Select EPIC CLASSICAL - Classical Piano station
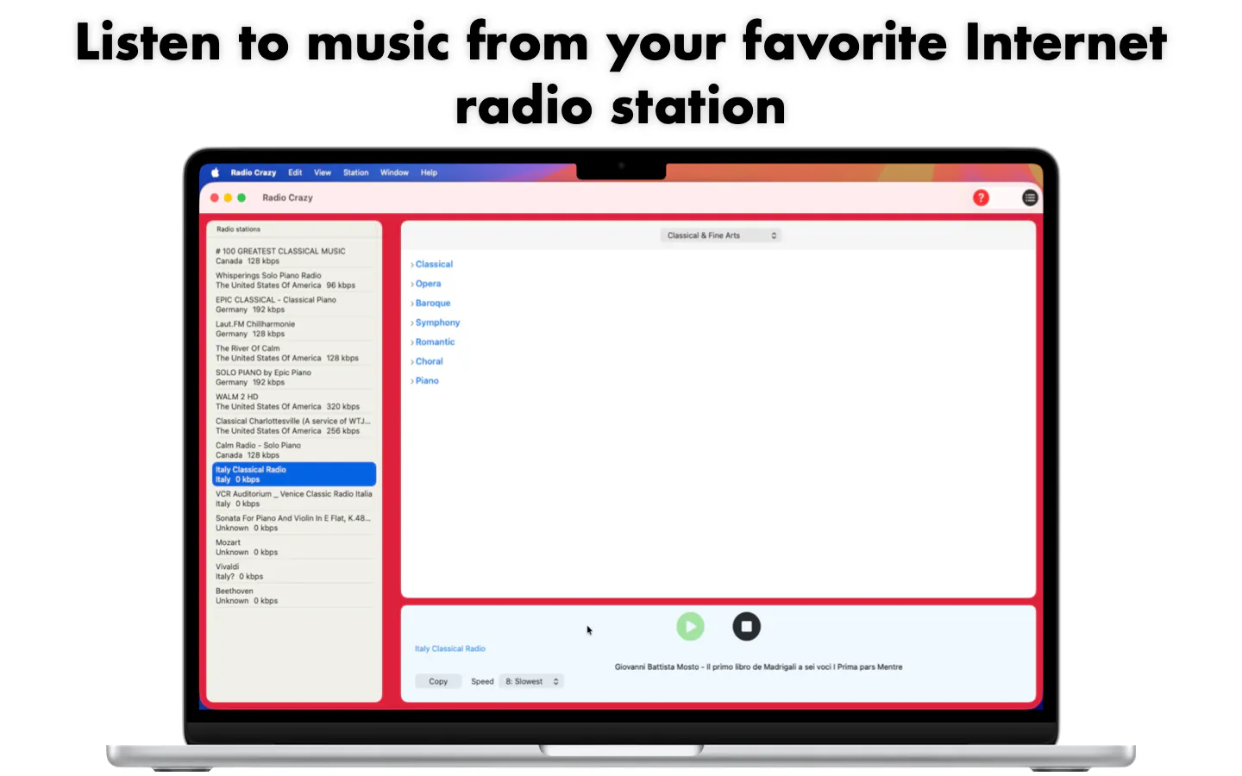This screenshot has width=1242, height=776. point(294,304)
